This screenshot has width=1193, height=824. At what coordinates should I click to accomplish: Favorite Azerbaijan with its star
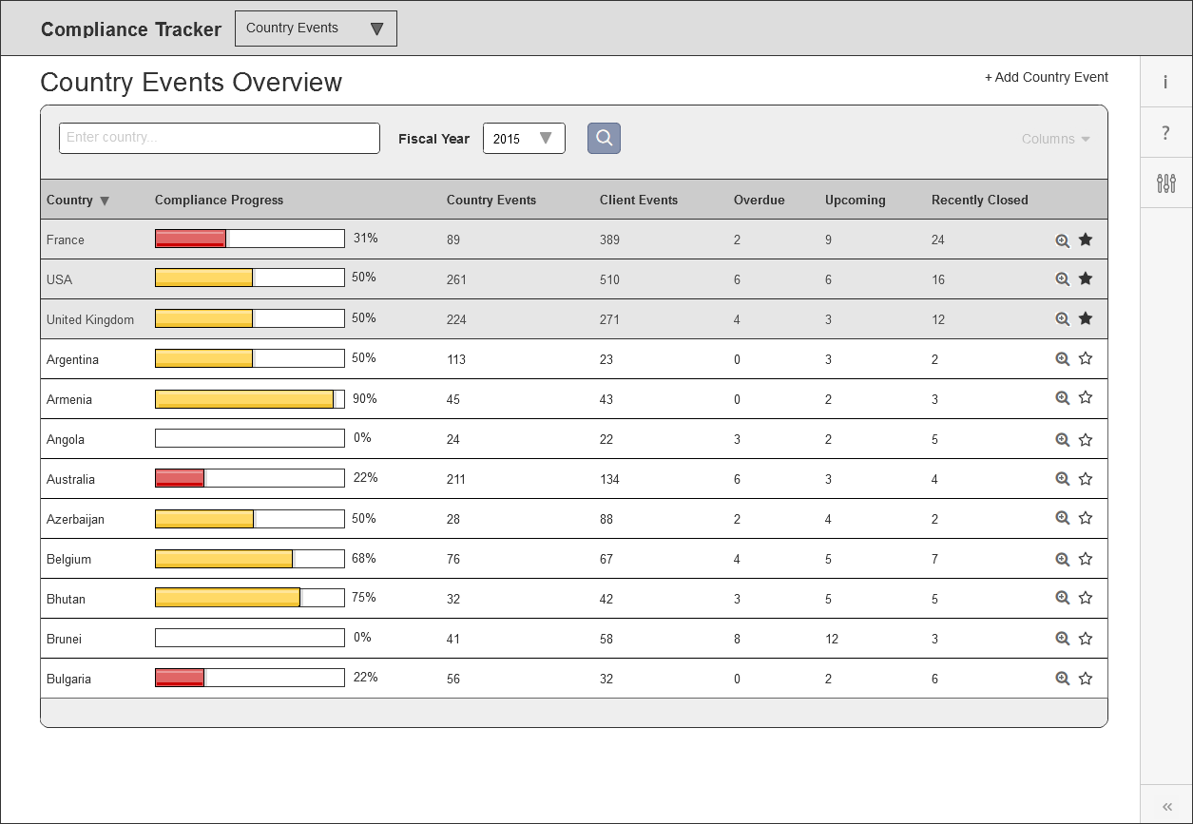1086,518
